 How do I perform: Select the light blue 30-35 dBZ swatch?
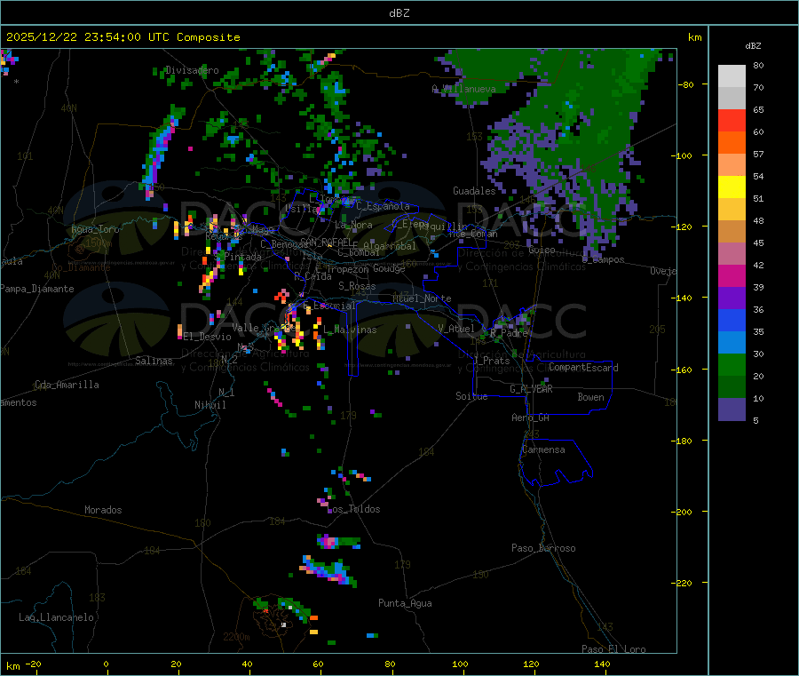732,343
